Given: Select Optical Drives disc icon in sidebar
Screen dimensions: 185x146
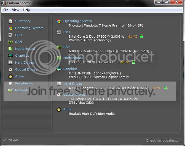Looking at the screenshot, I should [10, 70].
